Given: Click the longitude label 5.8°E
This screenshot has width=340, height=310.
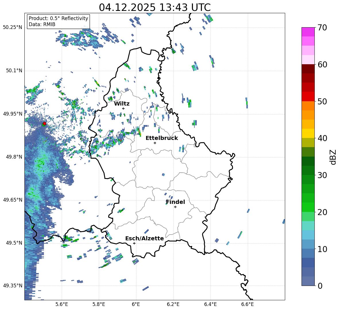Looking at the screenshot, I should click(99, 304).
